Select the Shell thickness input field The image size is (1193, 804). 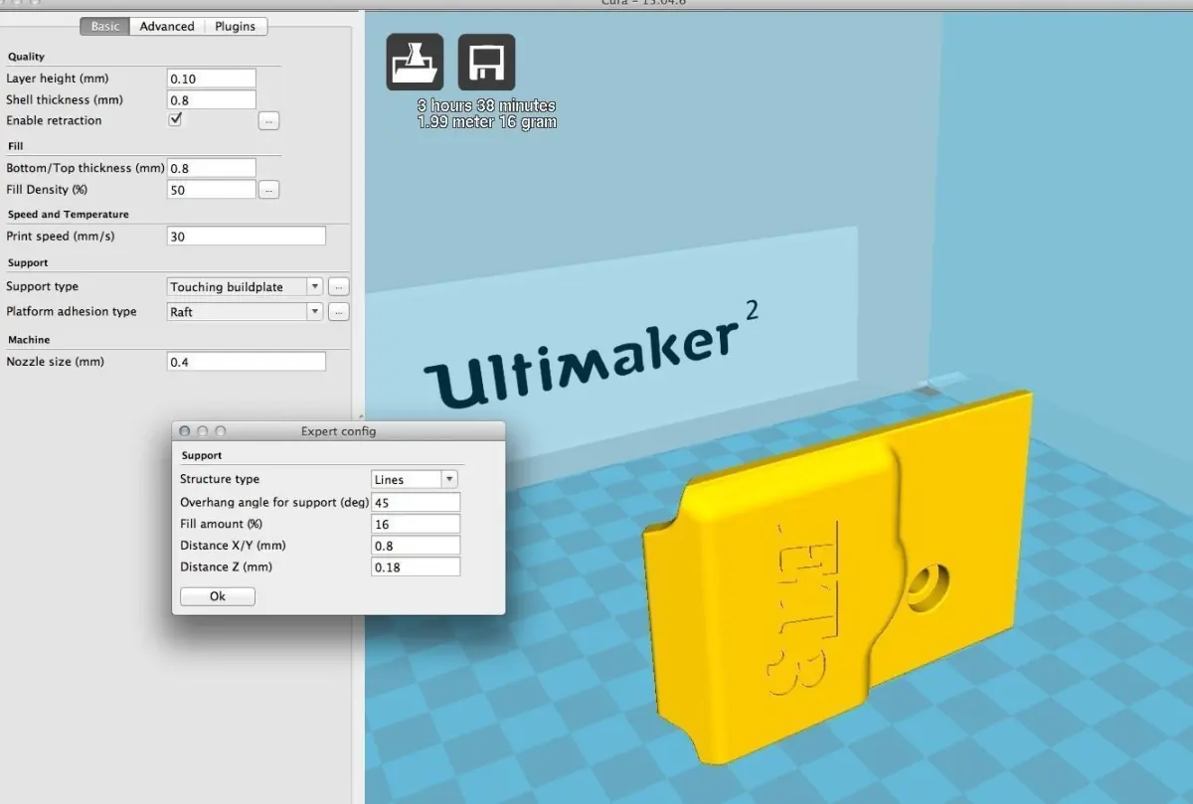(212, 100)
